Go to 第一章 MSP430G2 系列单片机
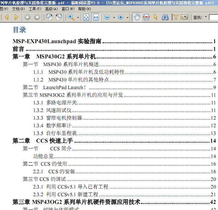Viewport: 218px width, 210px height. (x=114, y=57)
